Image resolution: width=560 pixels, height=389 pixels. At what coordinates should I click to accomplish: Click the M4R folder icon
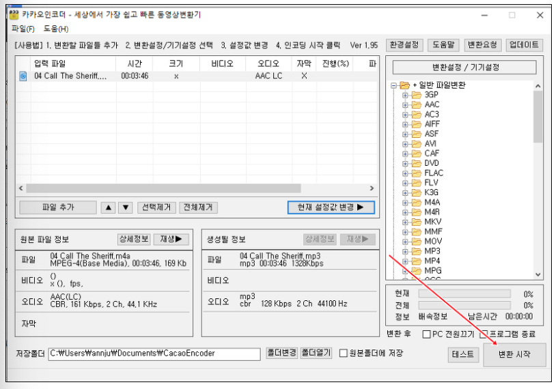point(416,212)
